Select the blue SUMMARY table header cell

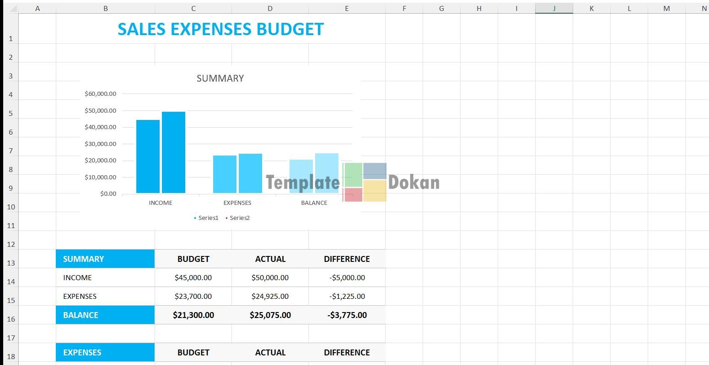105,259
